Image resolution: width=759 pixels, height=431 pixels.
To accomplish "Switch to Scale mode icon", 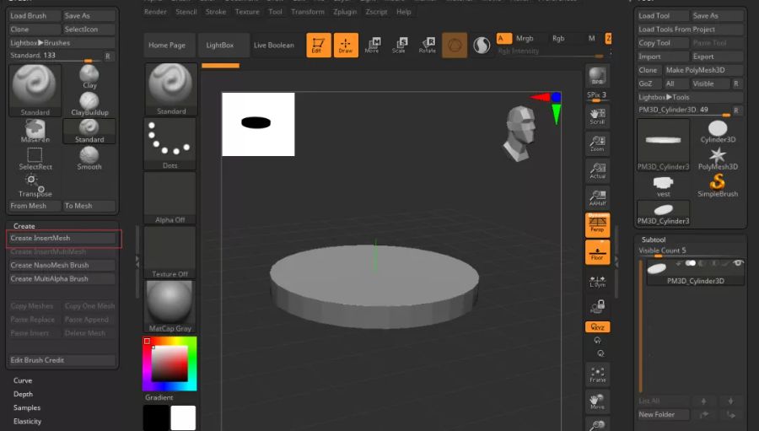I will tap(400, 45).
